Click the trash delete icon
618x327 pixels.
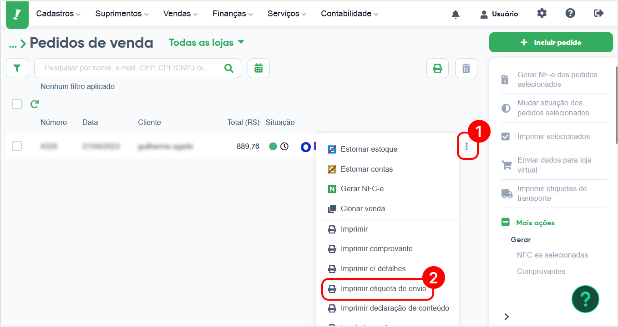(x=466, y=68)
